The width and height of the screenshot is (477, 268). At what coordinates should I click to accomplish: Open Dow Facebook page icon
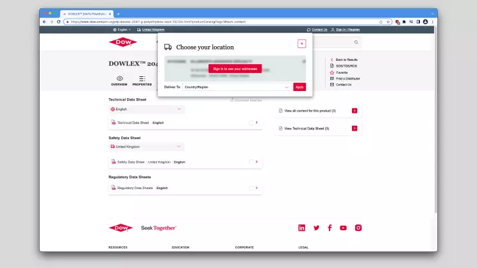(x=330, y=228)
